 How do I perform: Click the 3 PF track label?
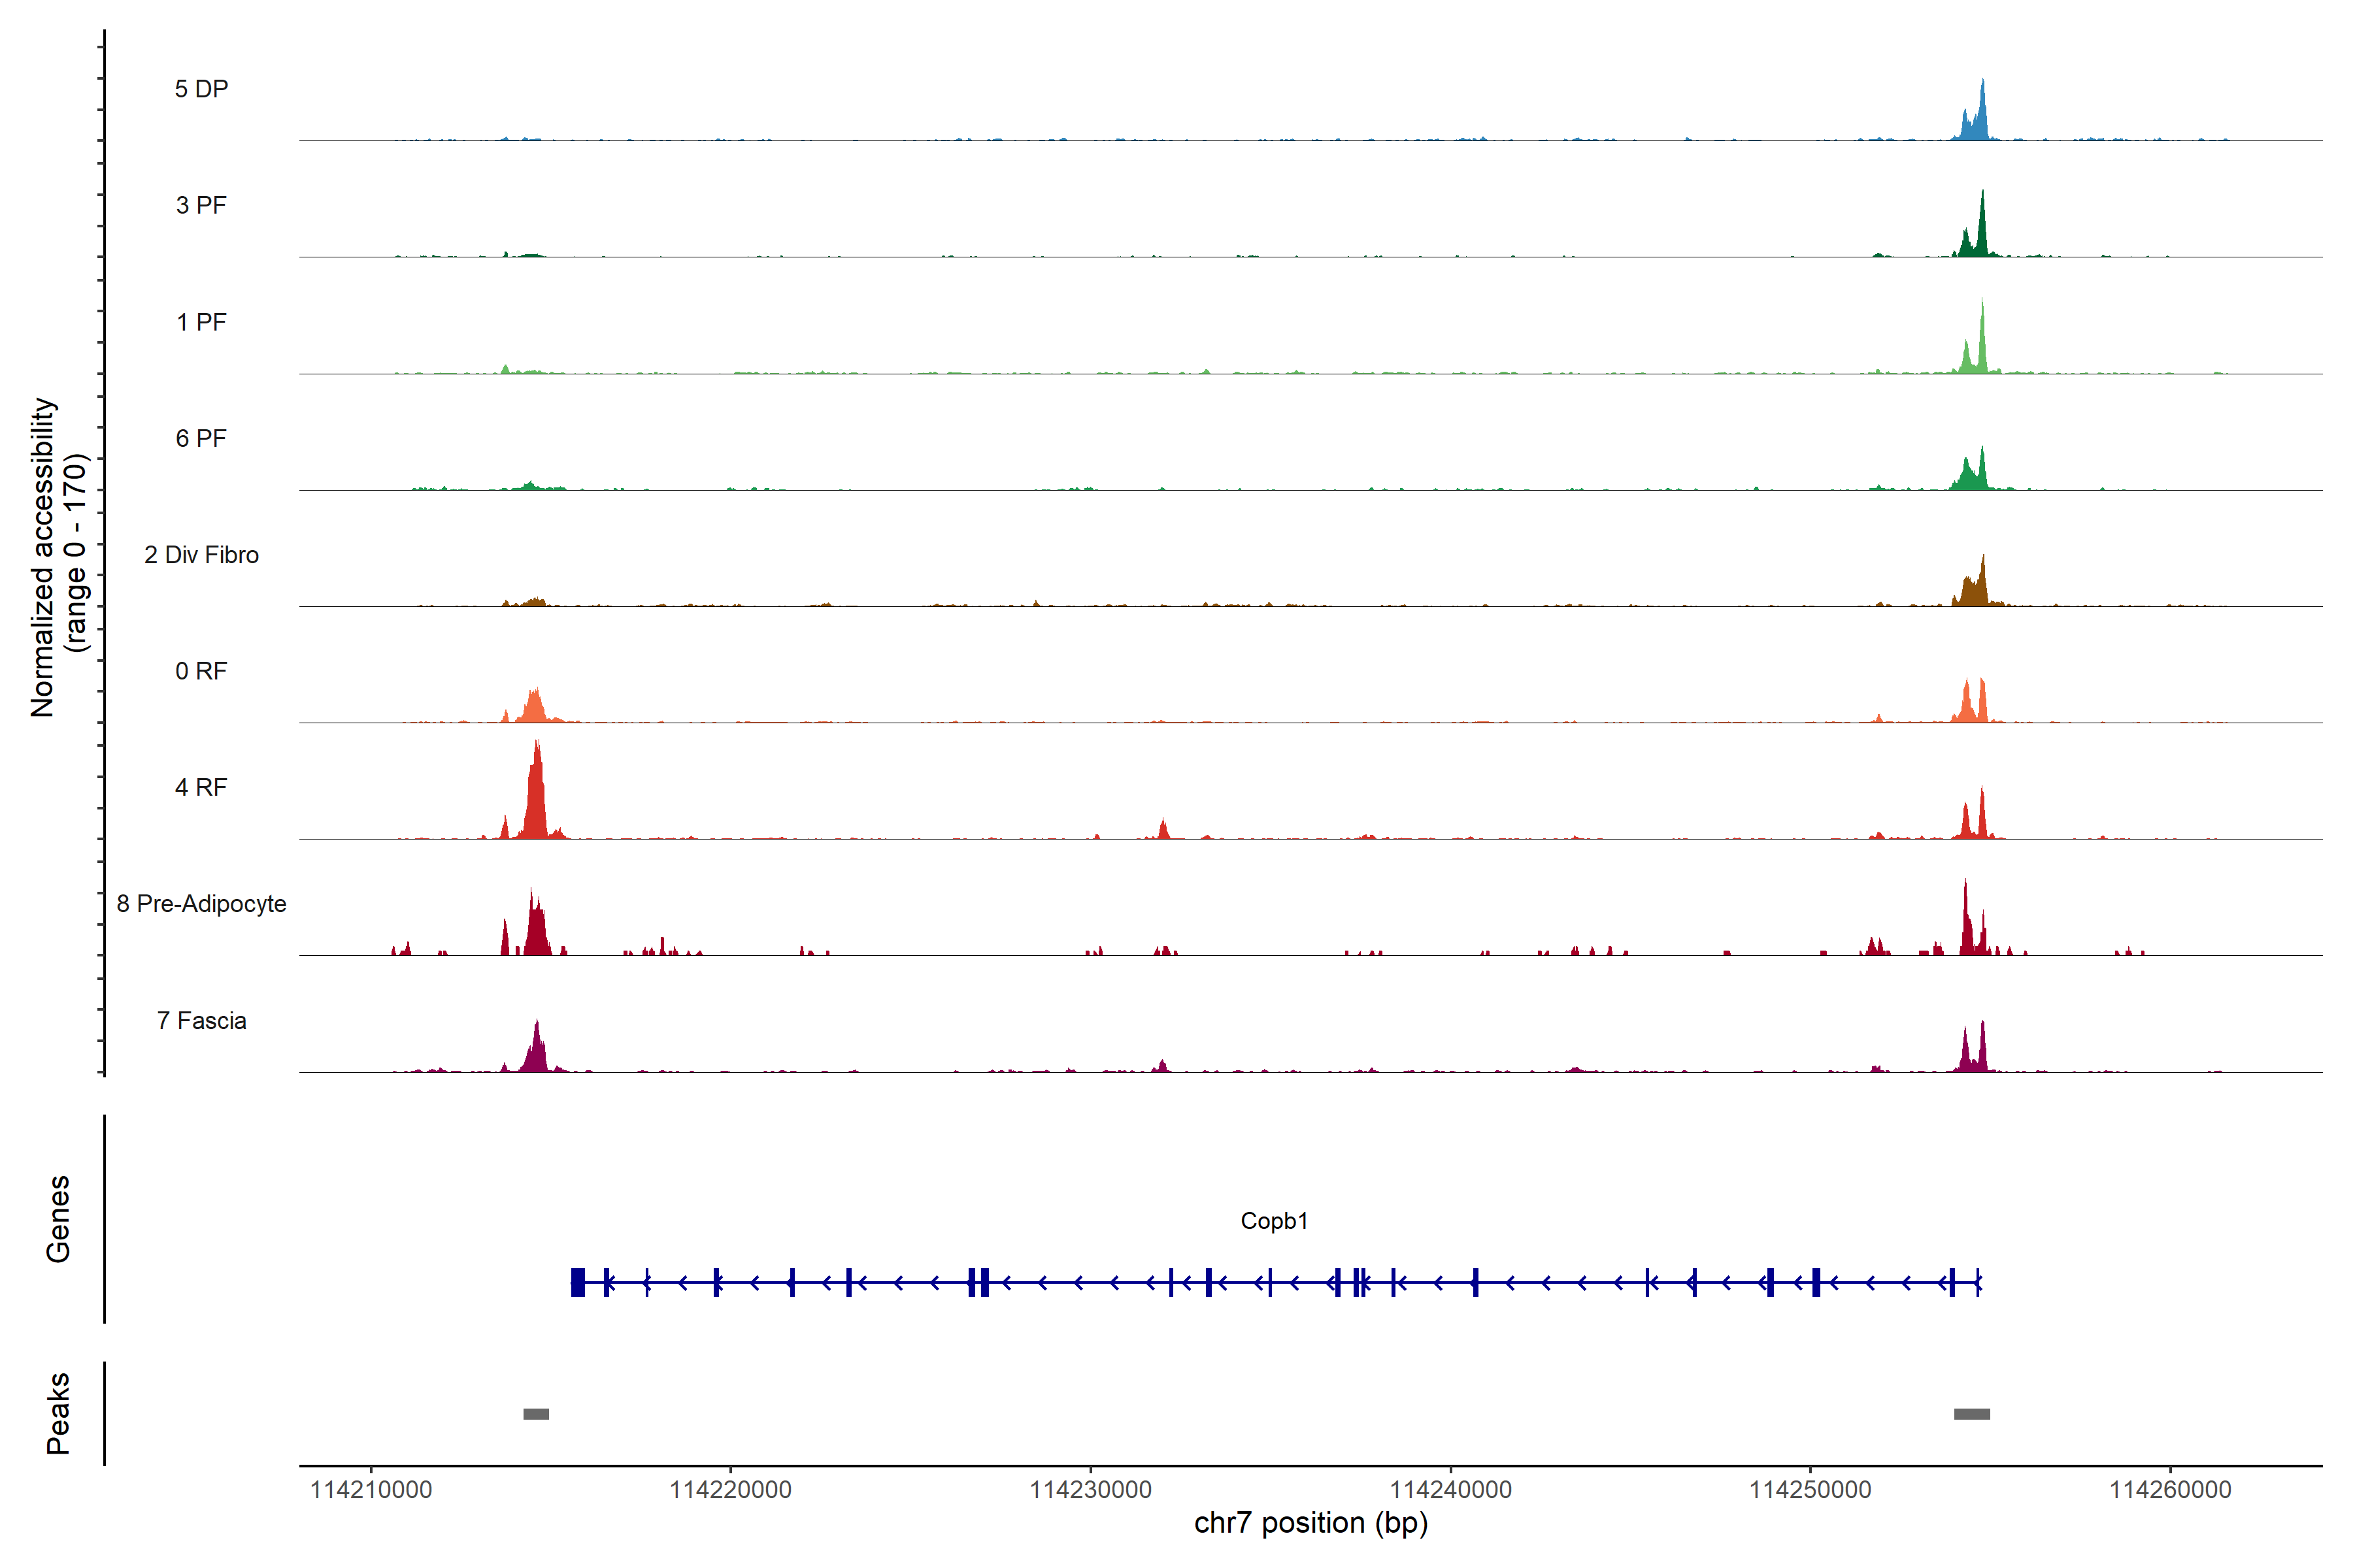pyautogui.click(x=201, y=205)
